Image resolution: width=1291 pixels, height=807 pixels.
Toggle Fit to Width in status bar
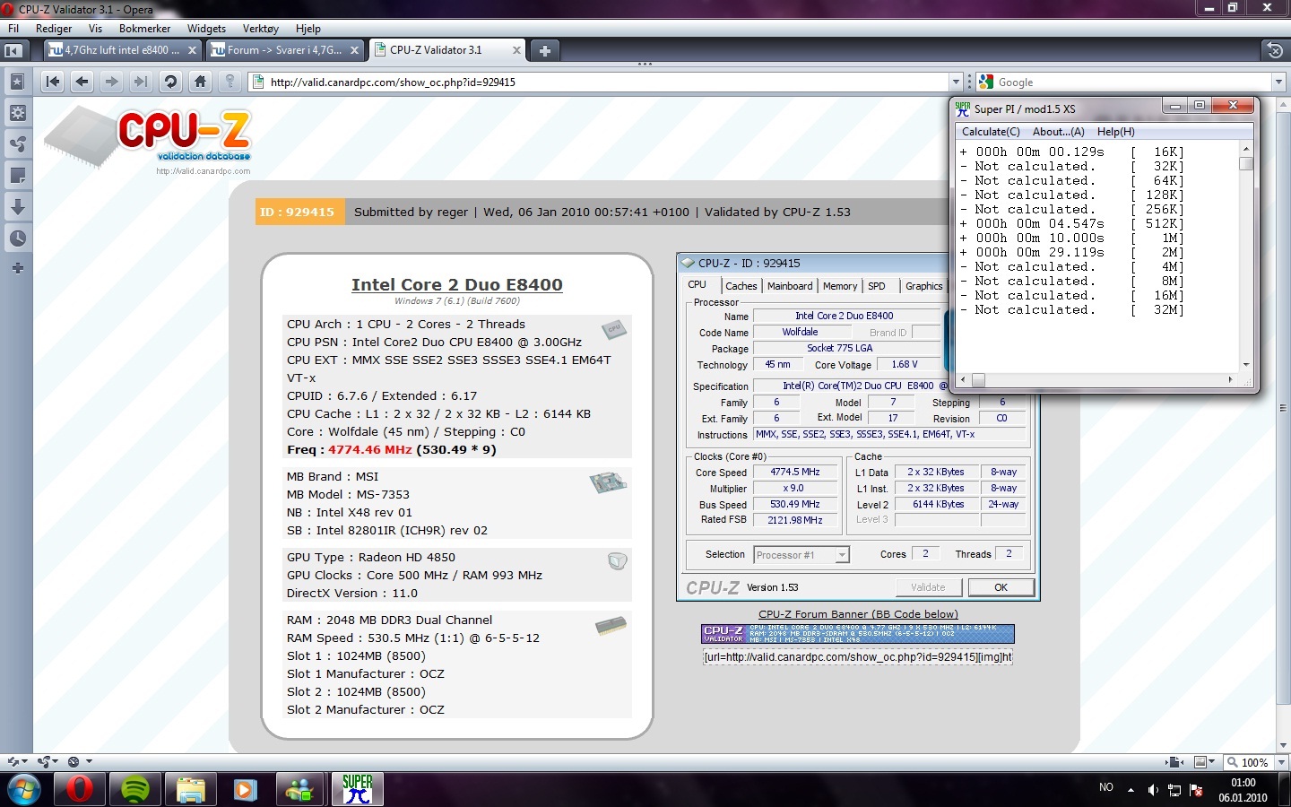[x=1174, y=762]
